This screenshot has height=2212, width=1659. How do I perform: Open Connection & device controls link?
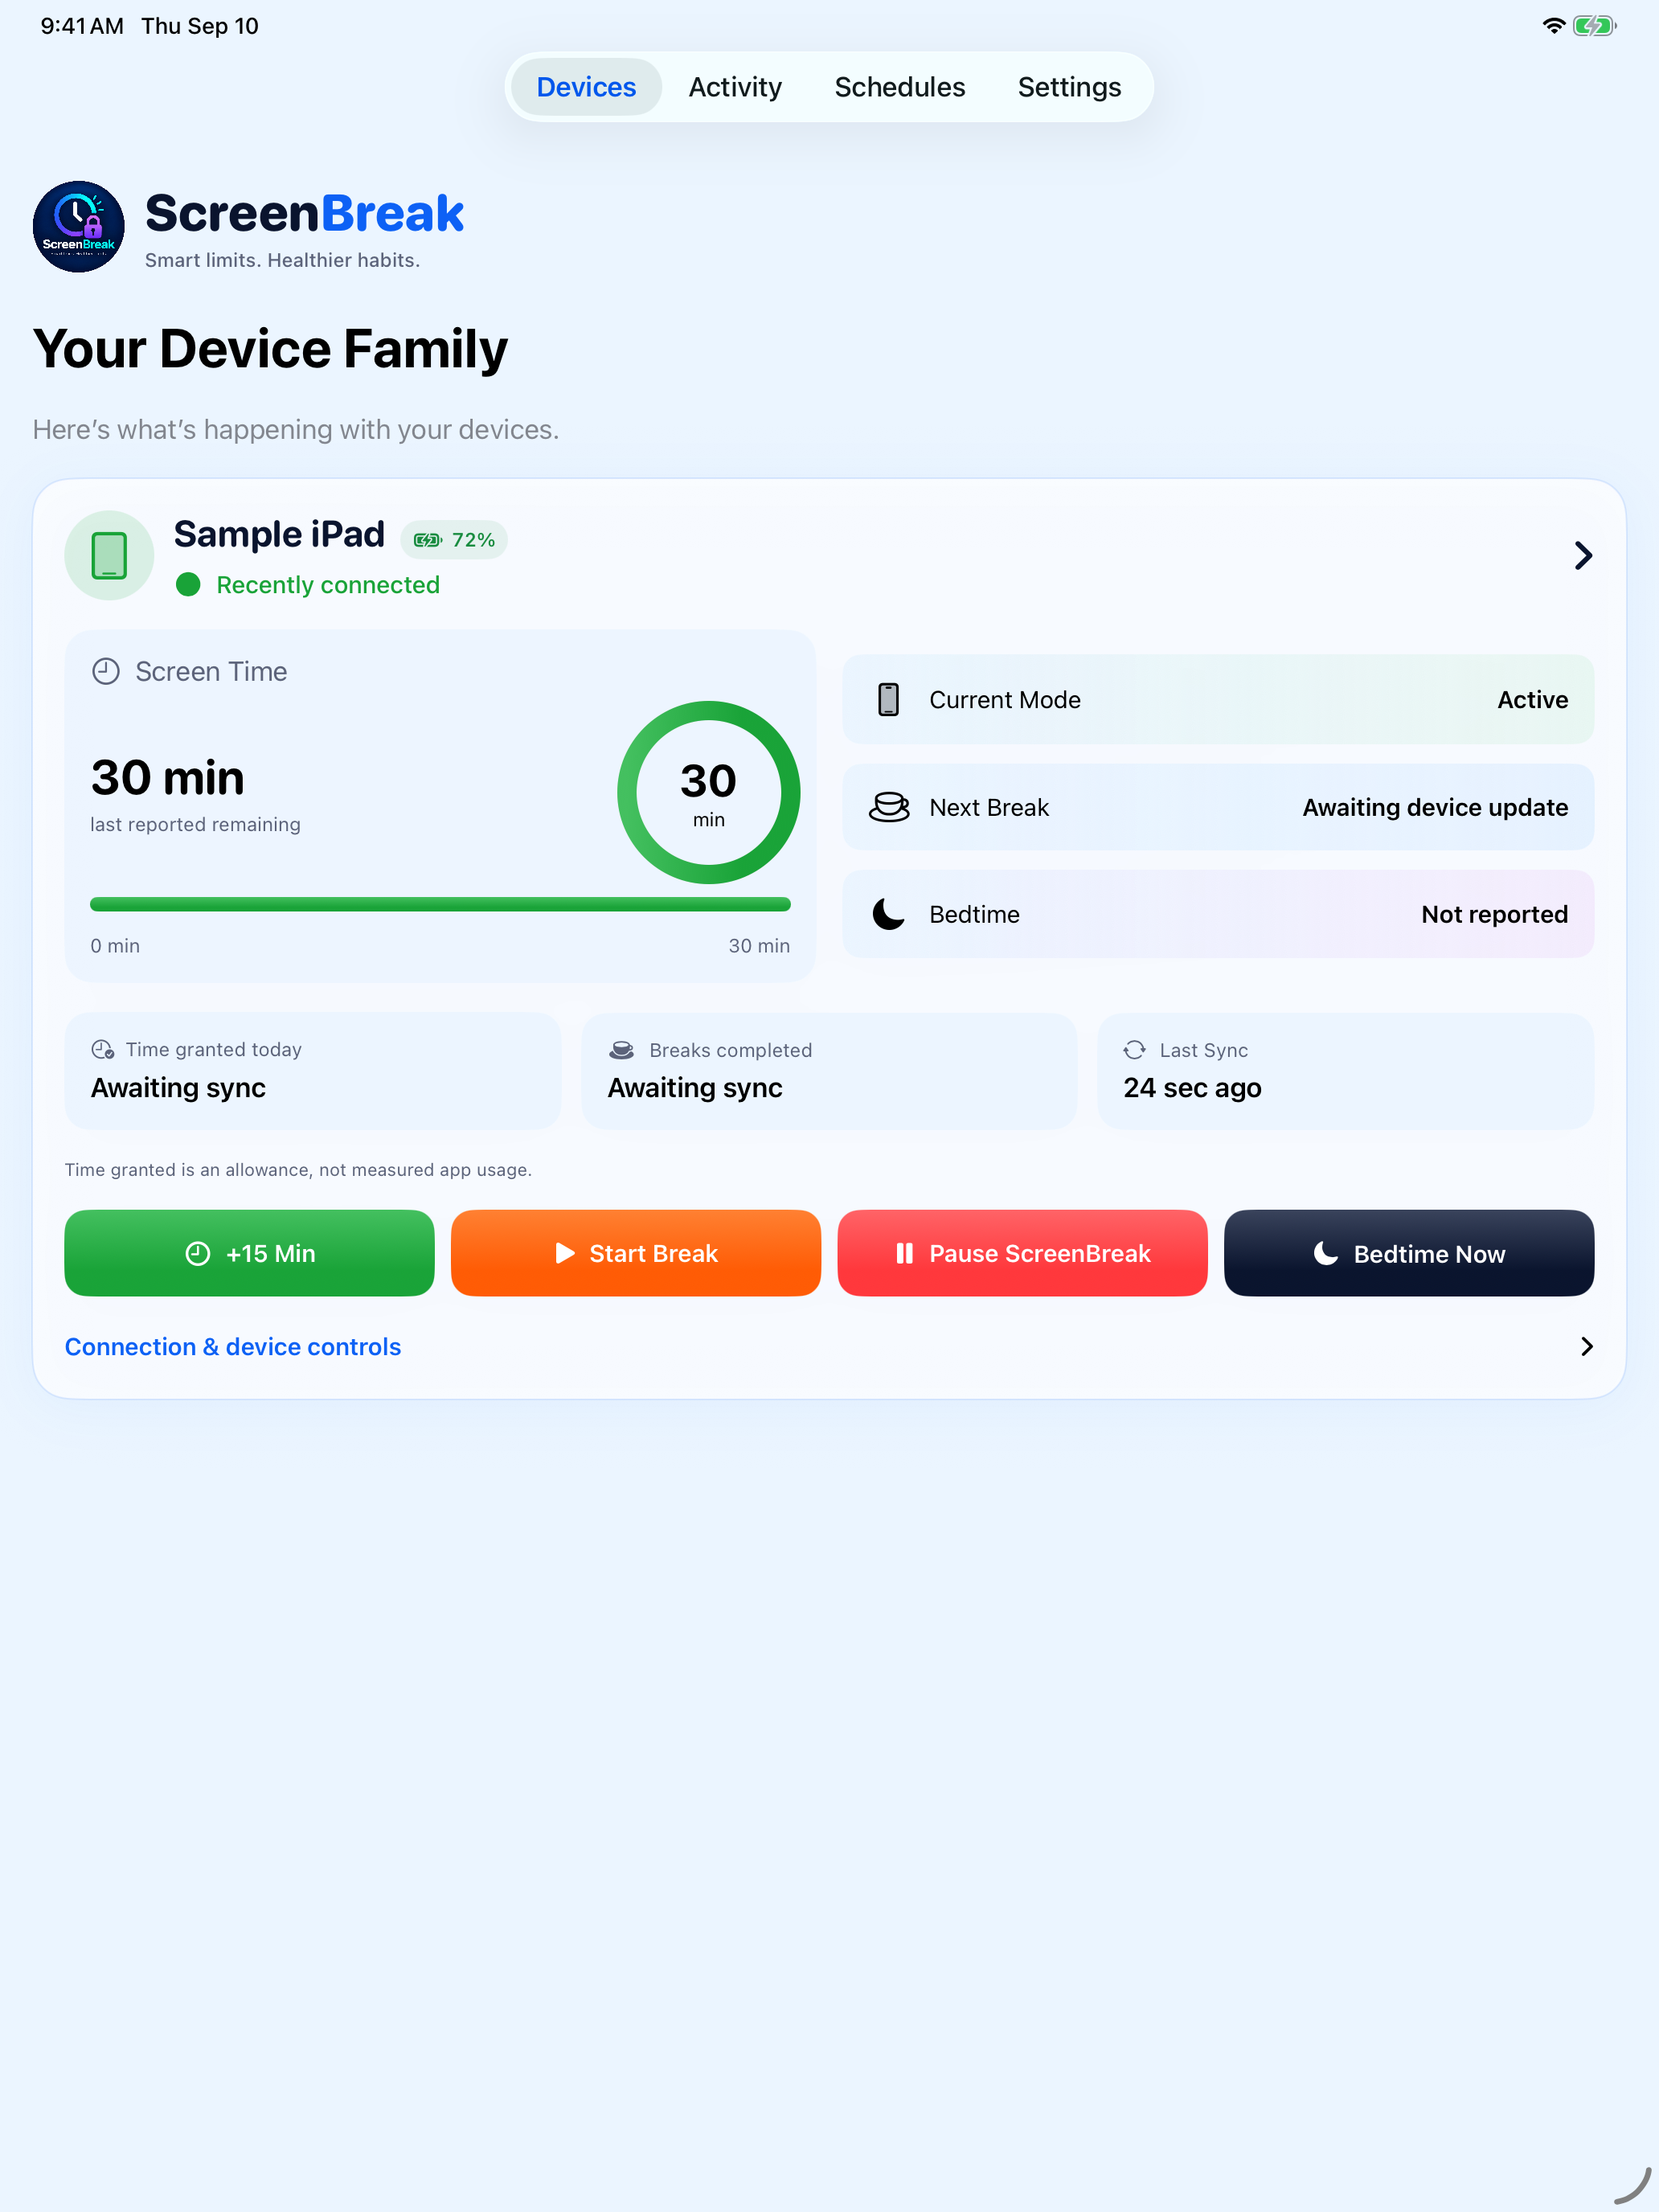pyautogui.click(x=233, y=1347)
